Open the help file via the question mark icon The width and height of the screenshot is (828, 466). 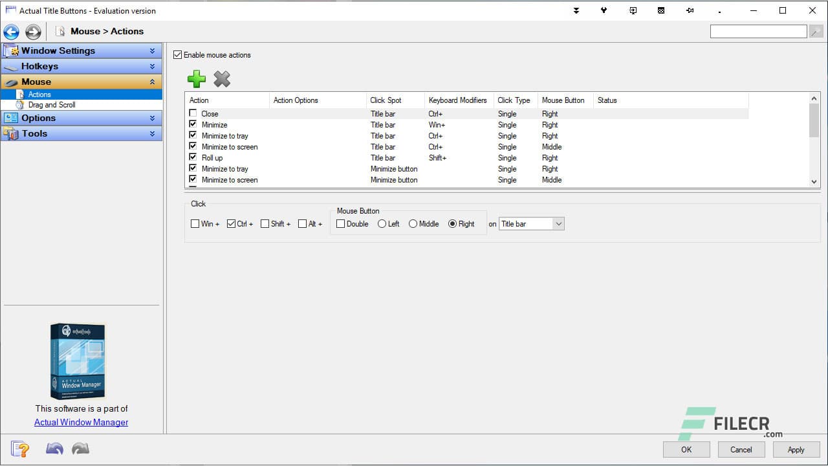pos(19,449)
